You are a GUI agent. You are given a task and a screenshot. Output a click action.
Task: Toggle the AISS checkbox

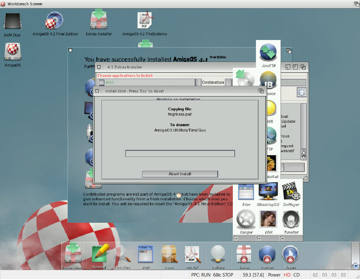(x=102, y=82)
